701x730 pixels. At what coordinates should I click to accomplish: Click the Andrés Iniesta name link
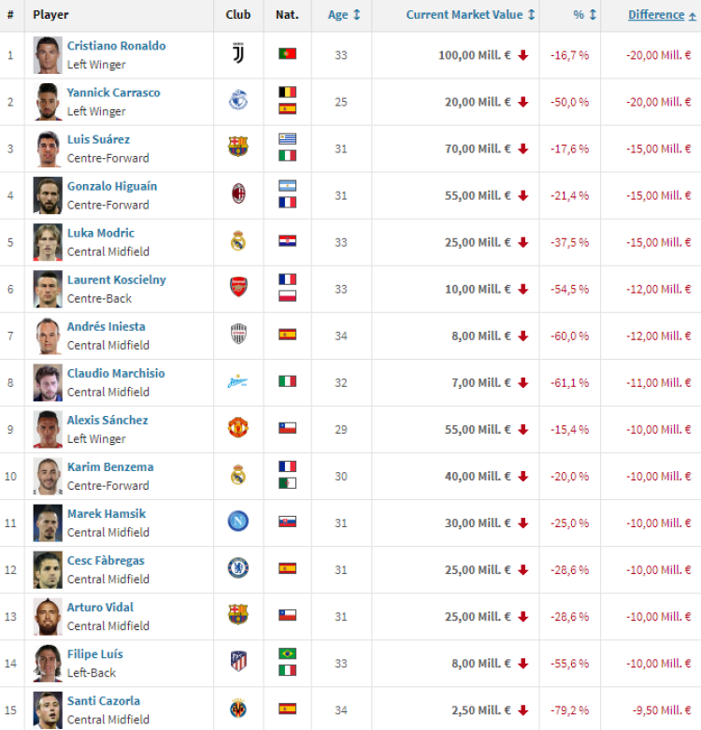pos(107,326)
